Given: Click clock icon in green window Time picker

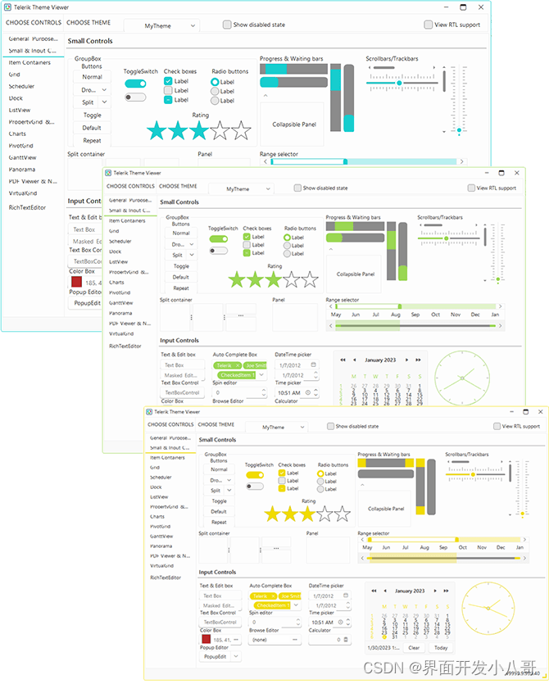Looking at the screenshot, I should [x=307, y=392].
